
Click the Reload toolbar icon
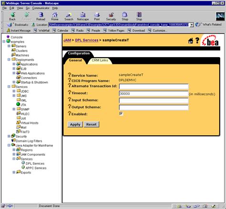(41, 16)
